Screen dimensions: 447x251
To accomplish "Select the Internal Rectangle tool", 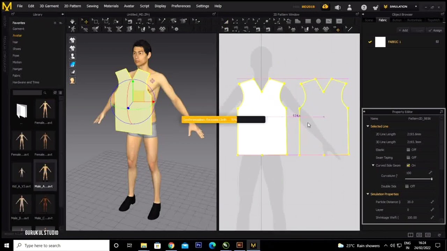I will click(x=339, y=21).
